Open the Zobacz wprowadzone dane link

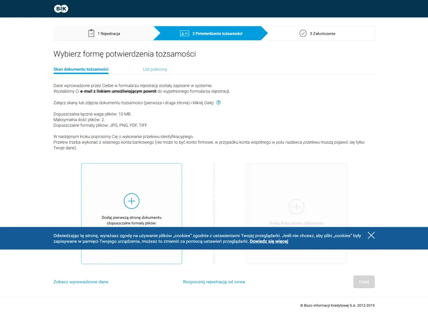pyautogui.click(x=81, y=282)
